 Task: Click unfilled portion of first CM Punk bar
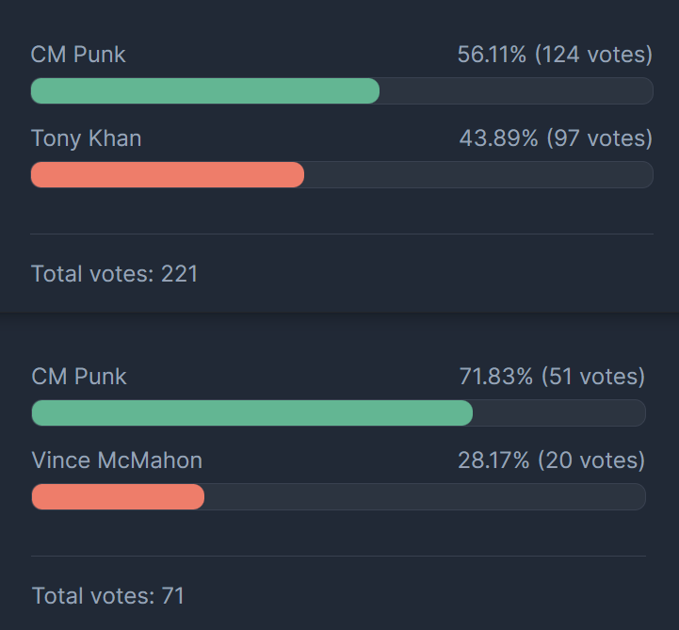516,91
